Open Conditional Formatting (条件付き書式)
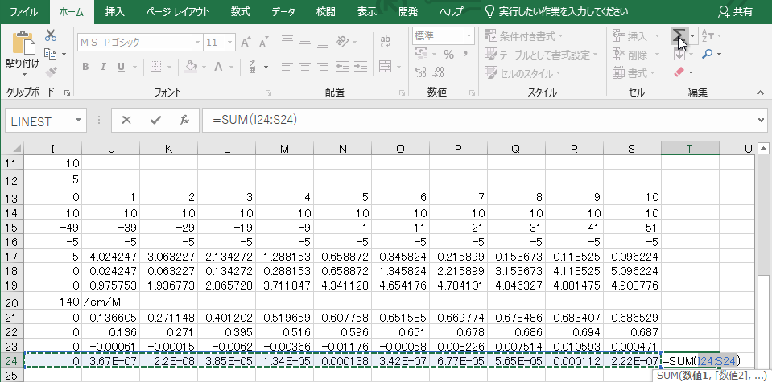 [524, 36]
